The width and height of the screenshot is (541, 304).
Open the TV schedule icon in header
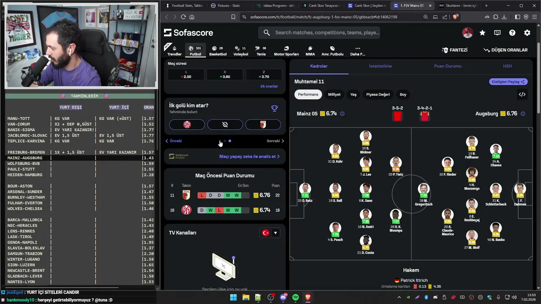(x=497, y=33)
